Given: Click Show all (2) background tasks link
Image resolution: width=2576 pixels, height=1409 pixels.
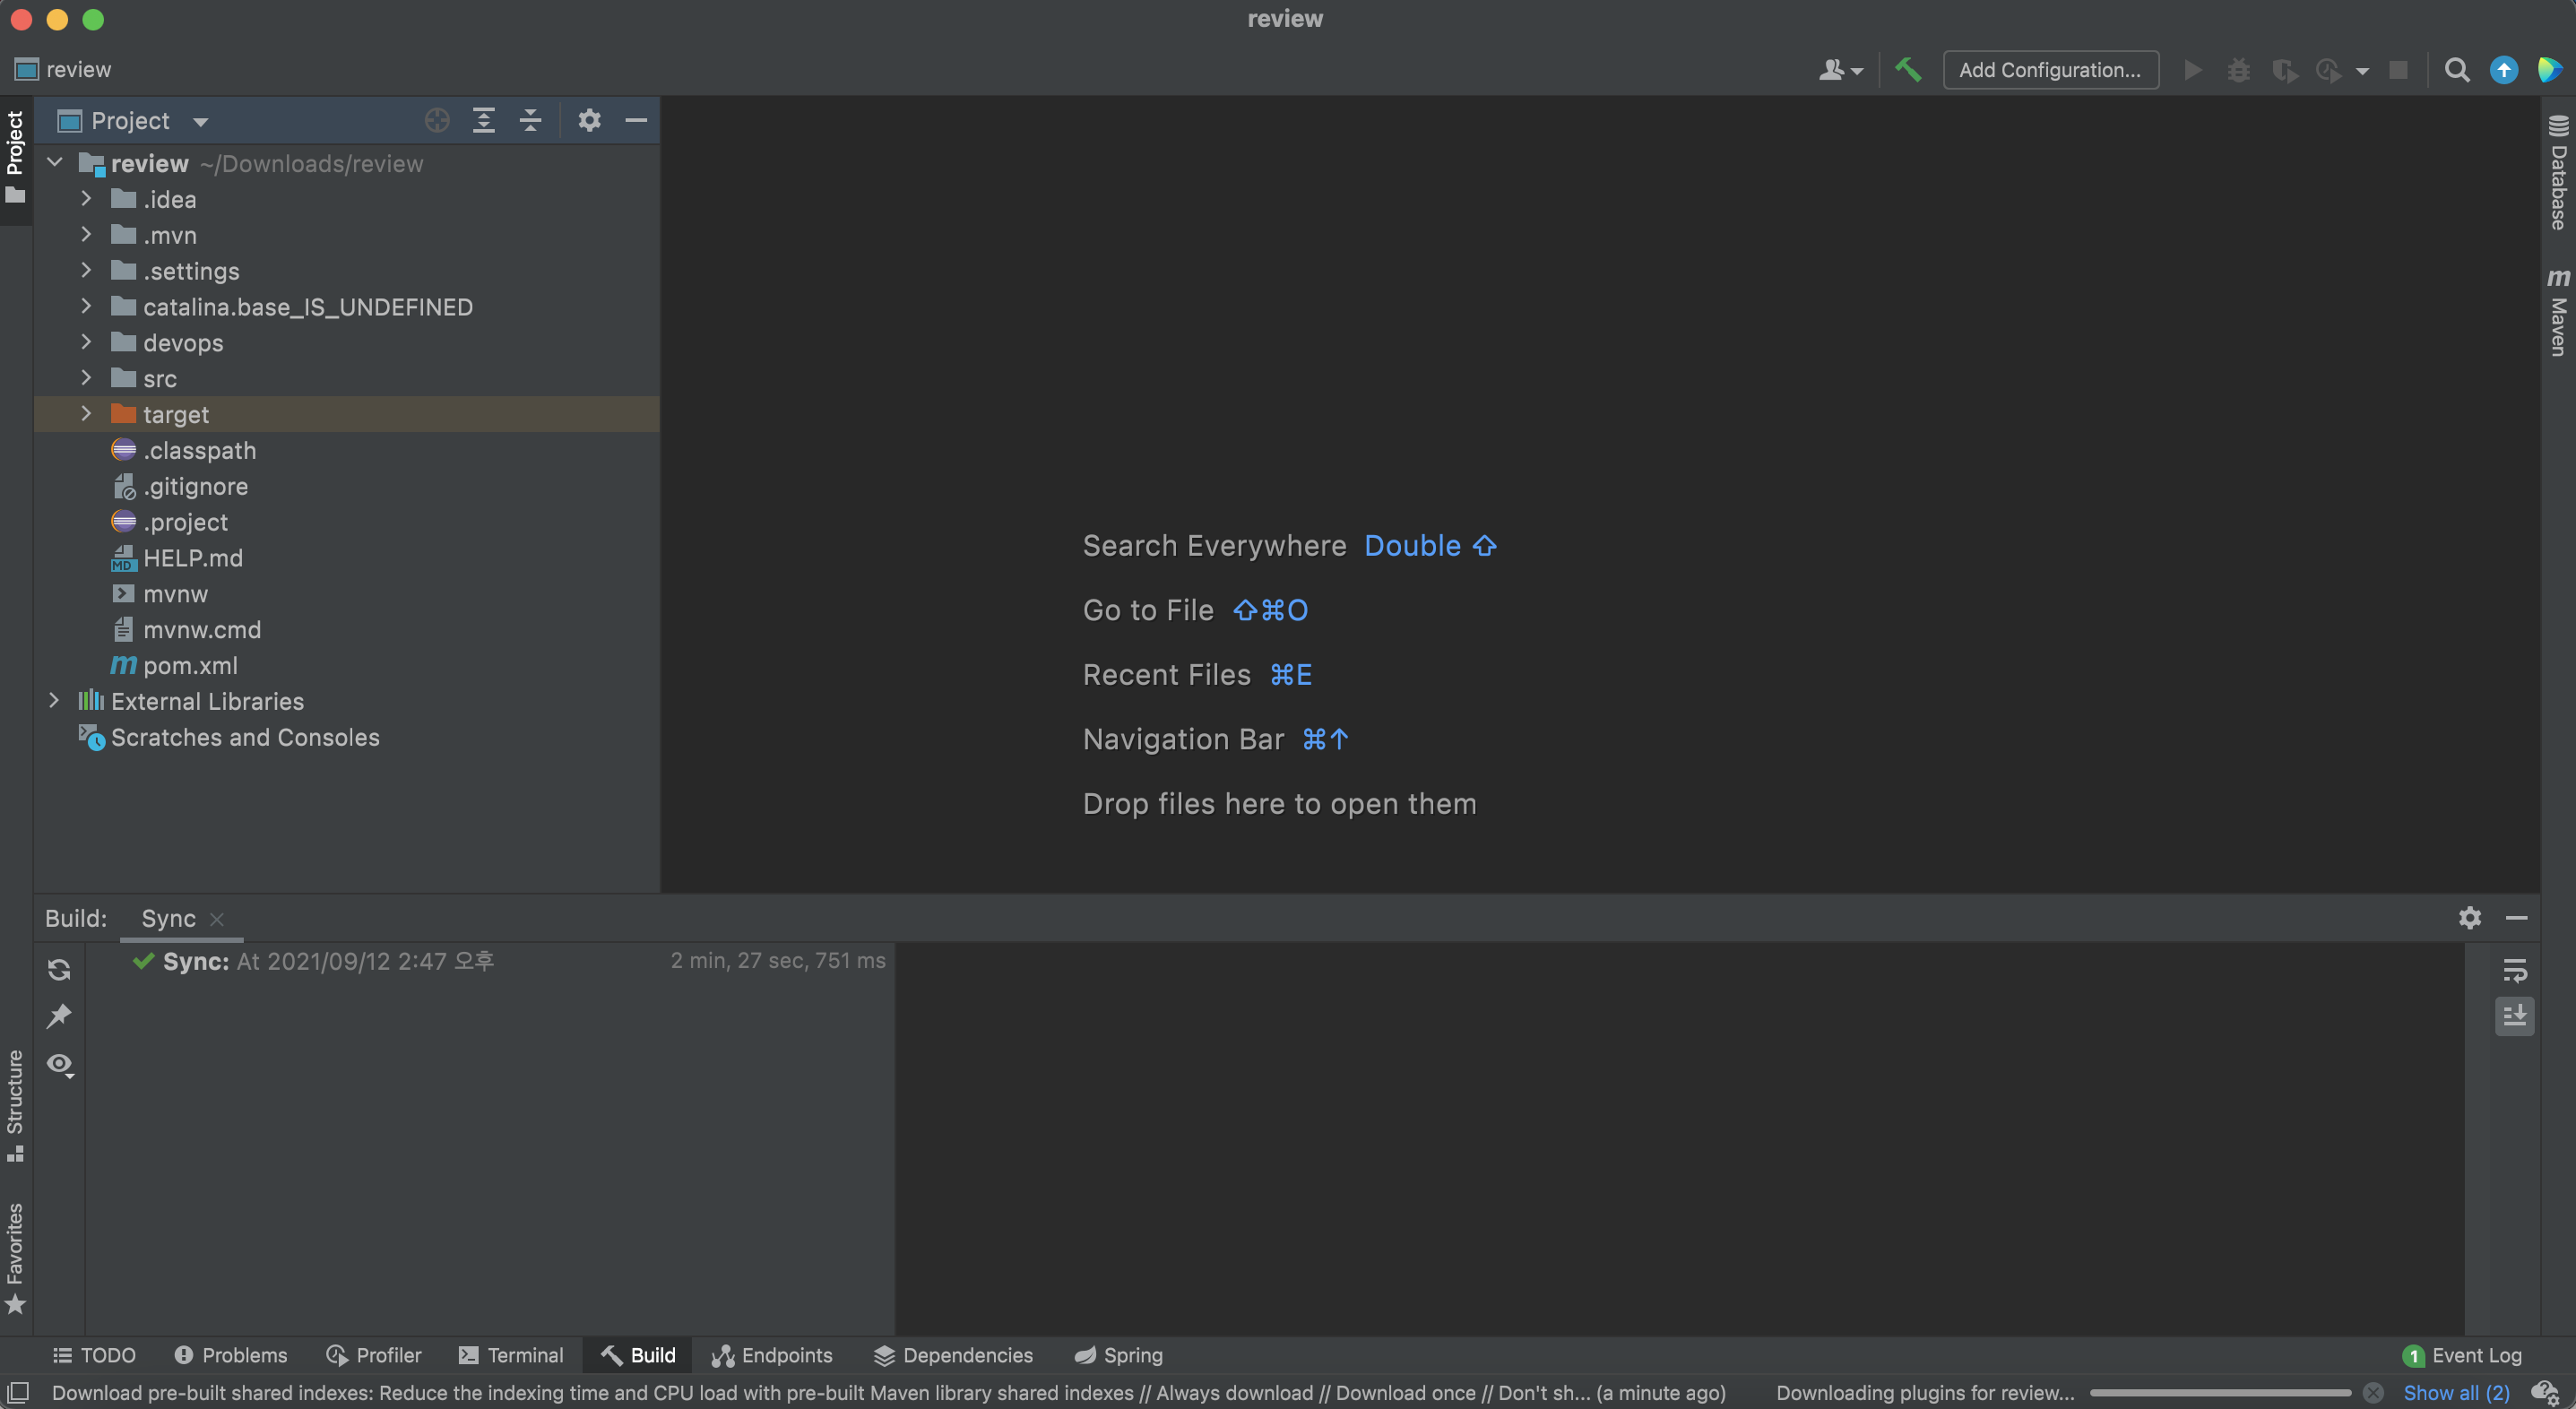Looking at the screenshot, I should tap(2456, 1392).
